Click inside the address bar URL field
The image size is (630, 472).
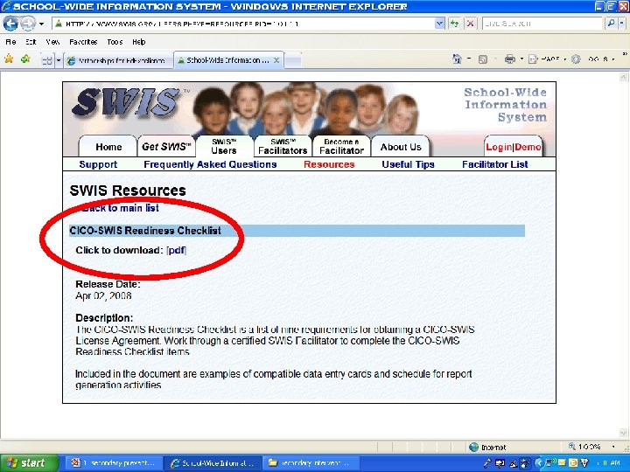243,24
